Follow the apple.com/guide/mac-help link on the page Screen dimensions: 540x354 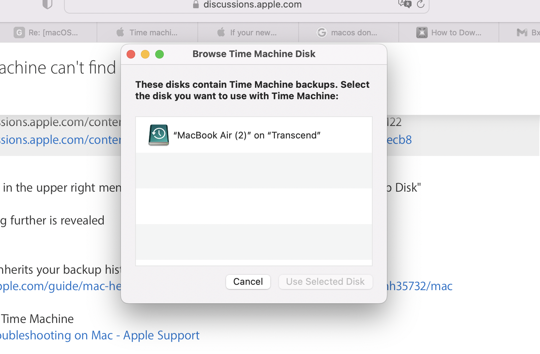pyautogui.click(x=60, y=286)
